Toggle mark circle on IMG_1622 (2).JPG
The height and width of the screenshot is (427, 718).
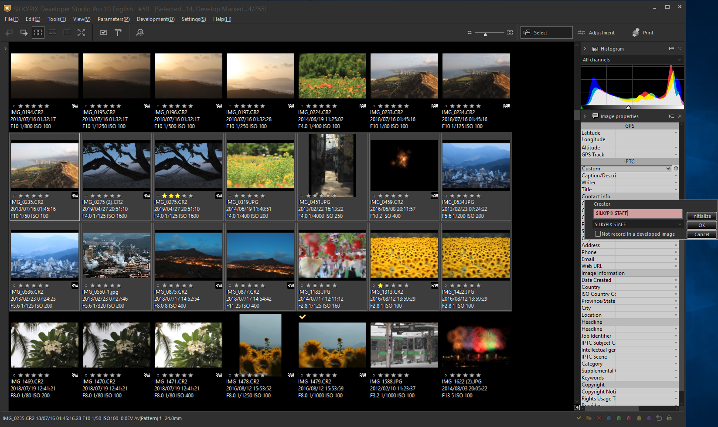446,375
